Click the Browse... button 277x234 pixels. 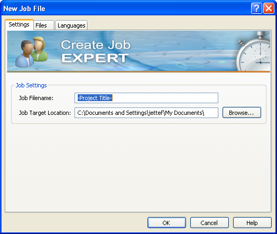[242, 112]
